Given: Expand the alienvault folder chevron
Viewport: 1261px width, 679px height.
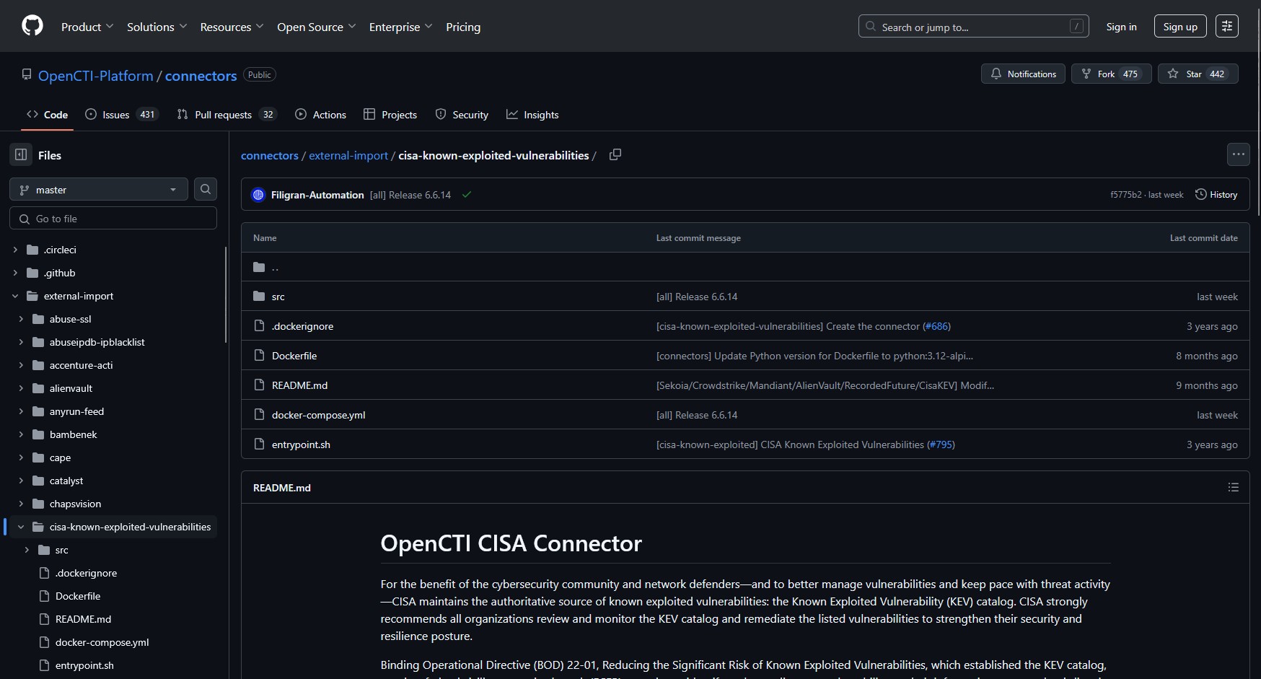Looking at the screenshot, I should [x=21, y=388].
